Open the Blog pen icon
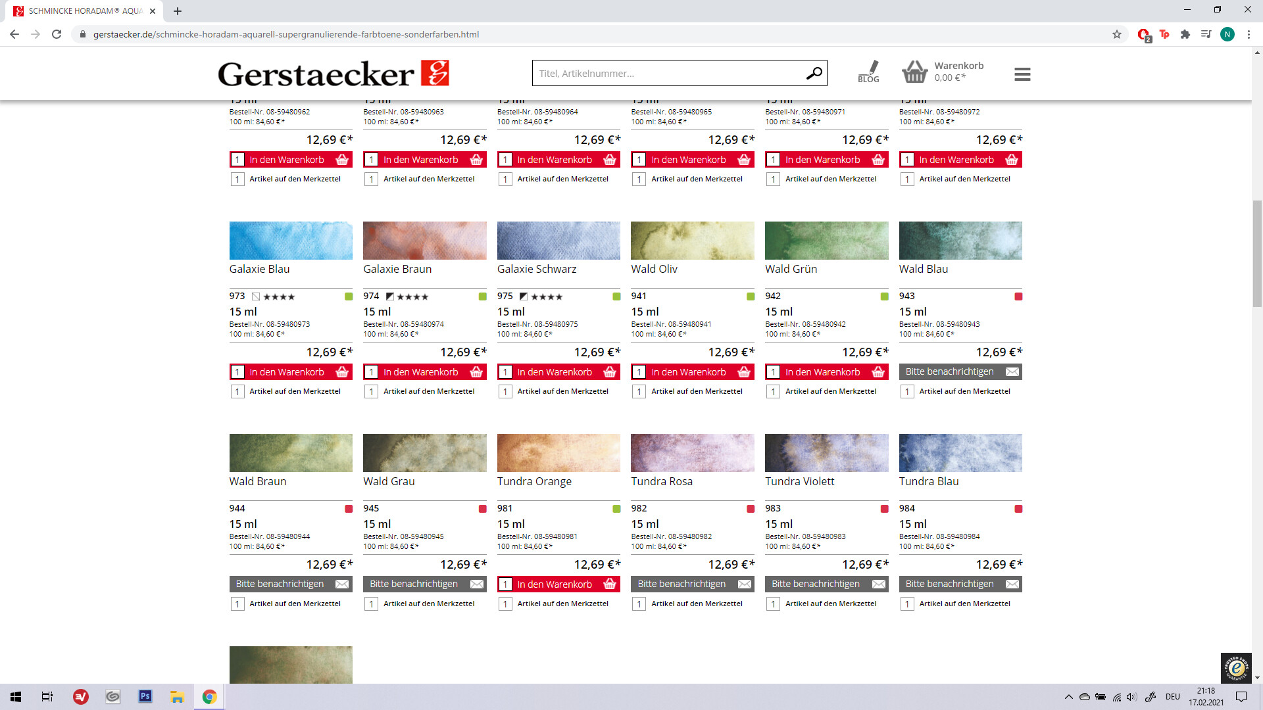Image resolution: width=1263 pixels, height=710 pixels. (x=868, y=71)
